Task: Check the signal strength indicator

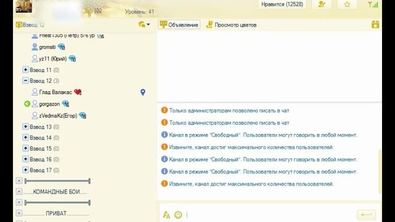Action: click(373, 4)
